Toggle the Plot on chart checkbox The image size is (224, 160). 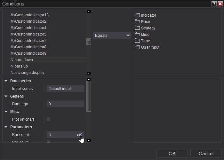48,119
